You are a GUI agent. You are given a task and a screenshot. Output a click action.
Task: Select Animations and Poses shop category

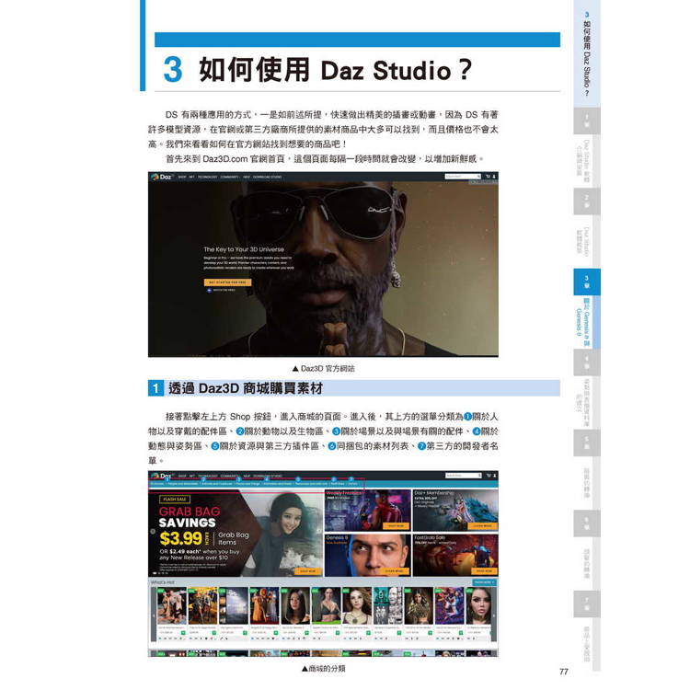277,484
